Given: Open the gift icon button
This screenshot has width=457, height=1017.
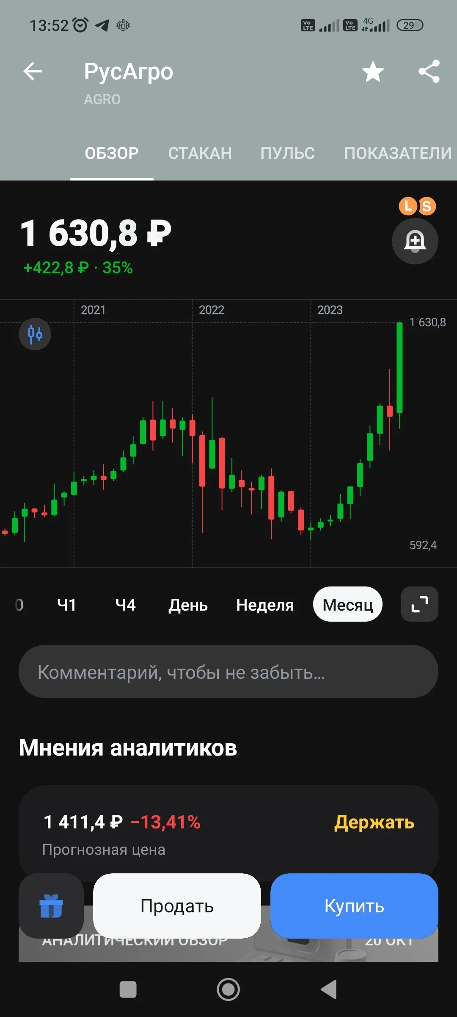Looking at the screenshot, I should pos(51,906).
